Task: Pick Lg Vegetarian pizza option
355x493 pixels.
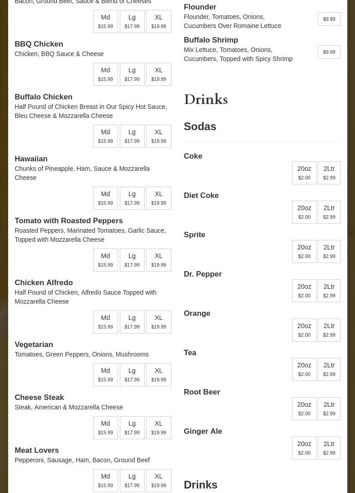Action: tap(132, 375)
